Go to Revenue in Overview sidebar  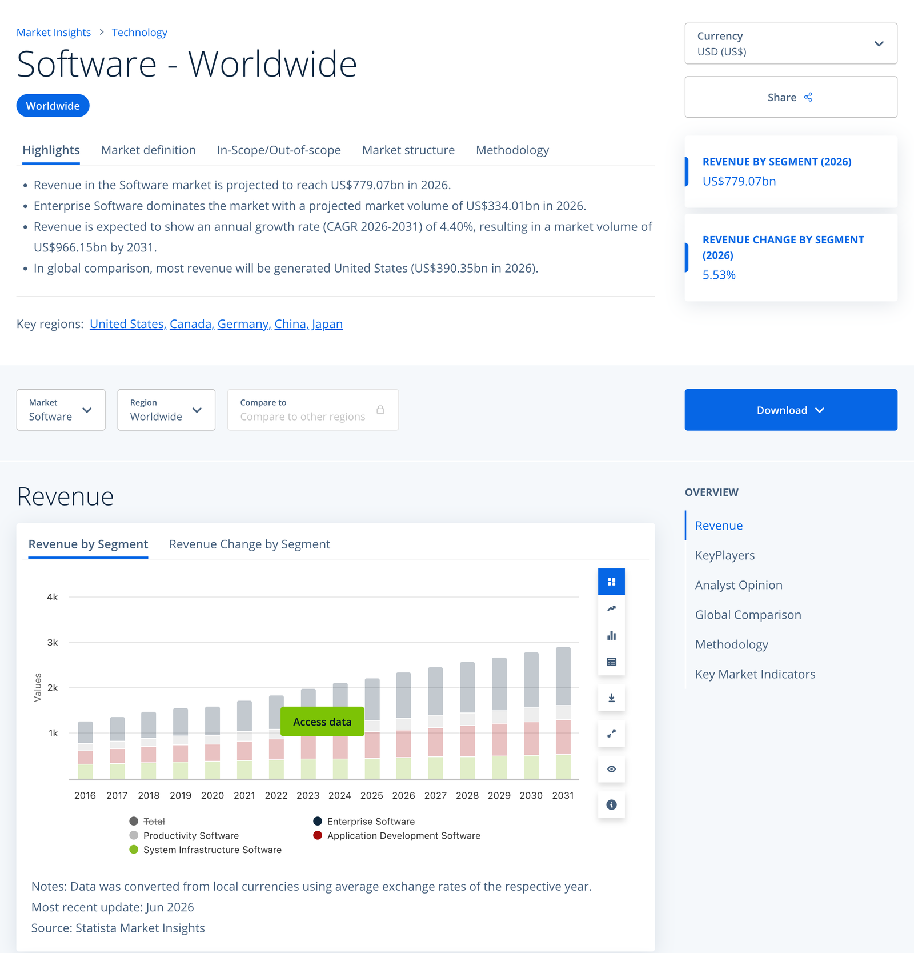click(x=719, y=526)
